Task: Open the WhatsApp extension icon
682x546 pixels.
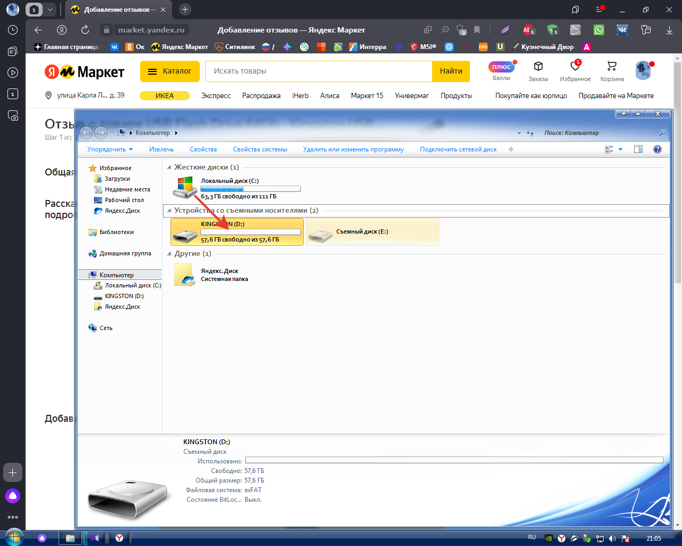Action: point(599,30)
